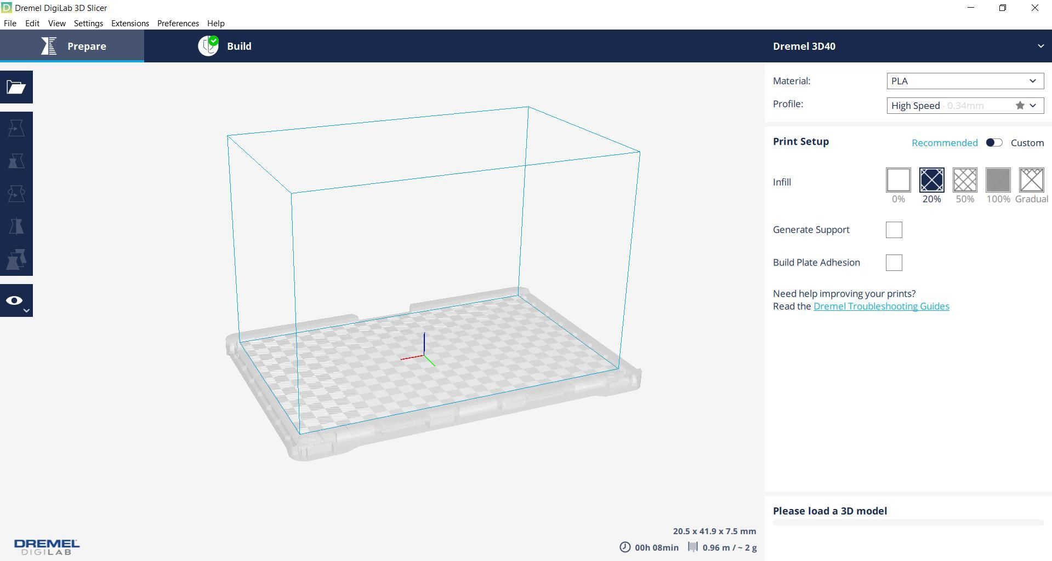Open the Material PLA dropdown
Screen dimensions: 1052x561
[965, 81]
